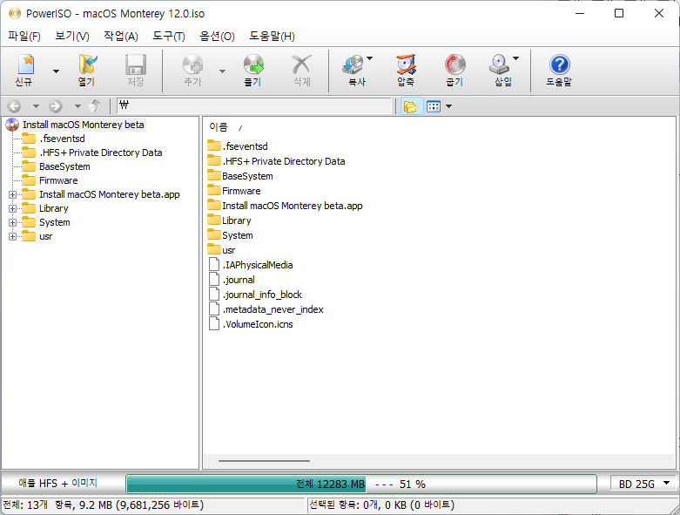
Task: Open the 옵션(O) menu
Action: pos(217,37)
